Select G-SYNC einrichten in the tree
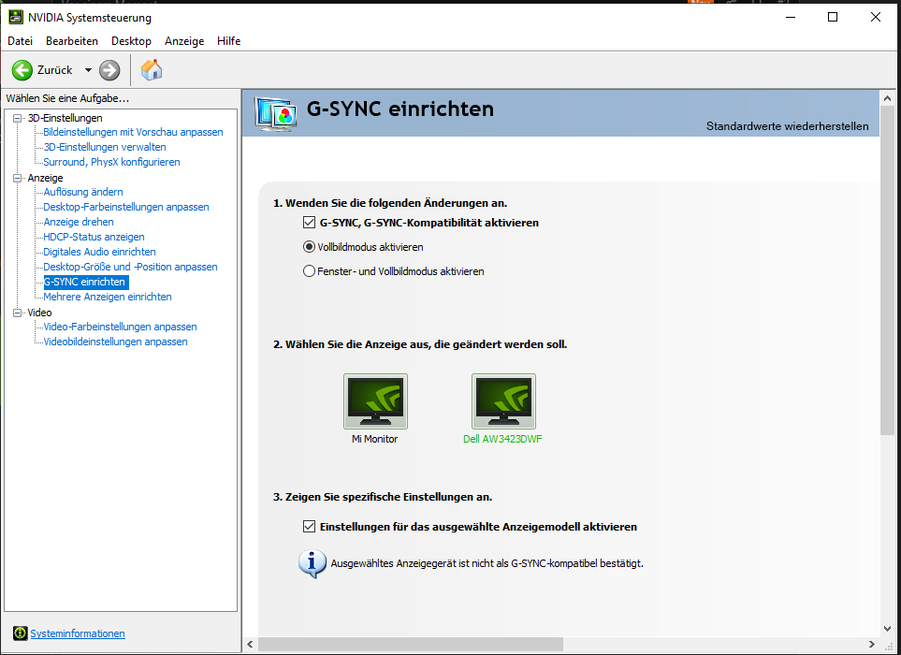Image resolution: width=901 pixels, height=655 pixels. (x=86, y=282)
